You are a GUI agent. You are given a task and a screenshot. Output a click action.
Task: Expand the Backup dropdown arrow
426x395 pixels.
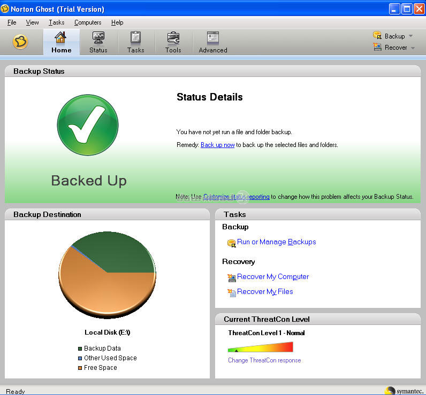410,36
